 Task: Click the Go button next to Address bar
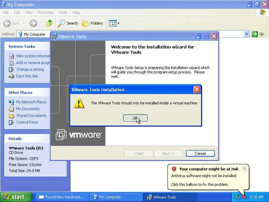click(258, 34)
